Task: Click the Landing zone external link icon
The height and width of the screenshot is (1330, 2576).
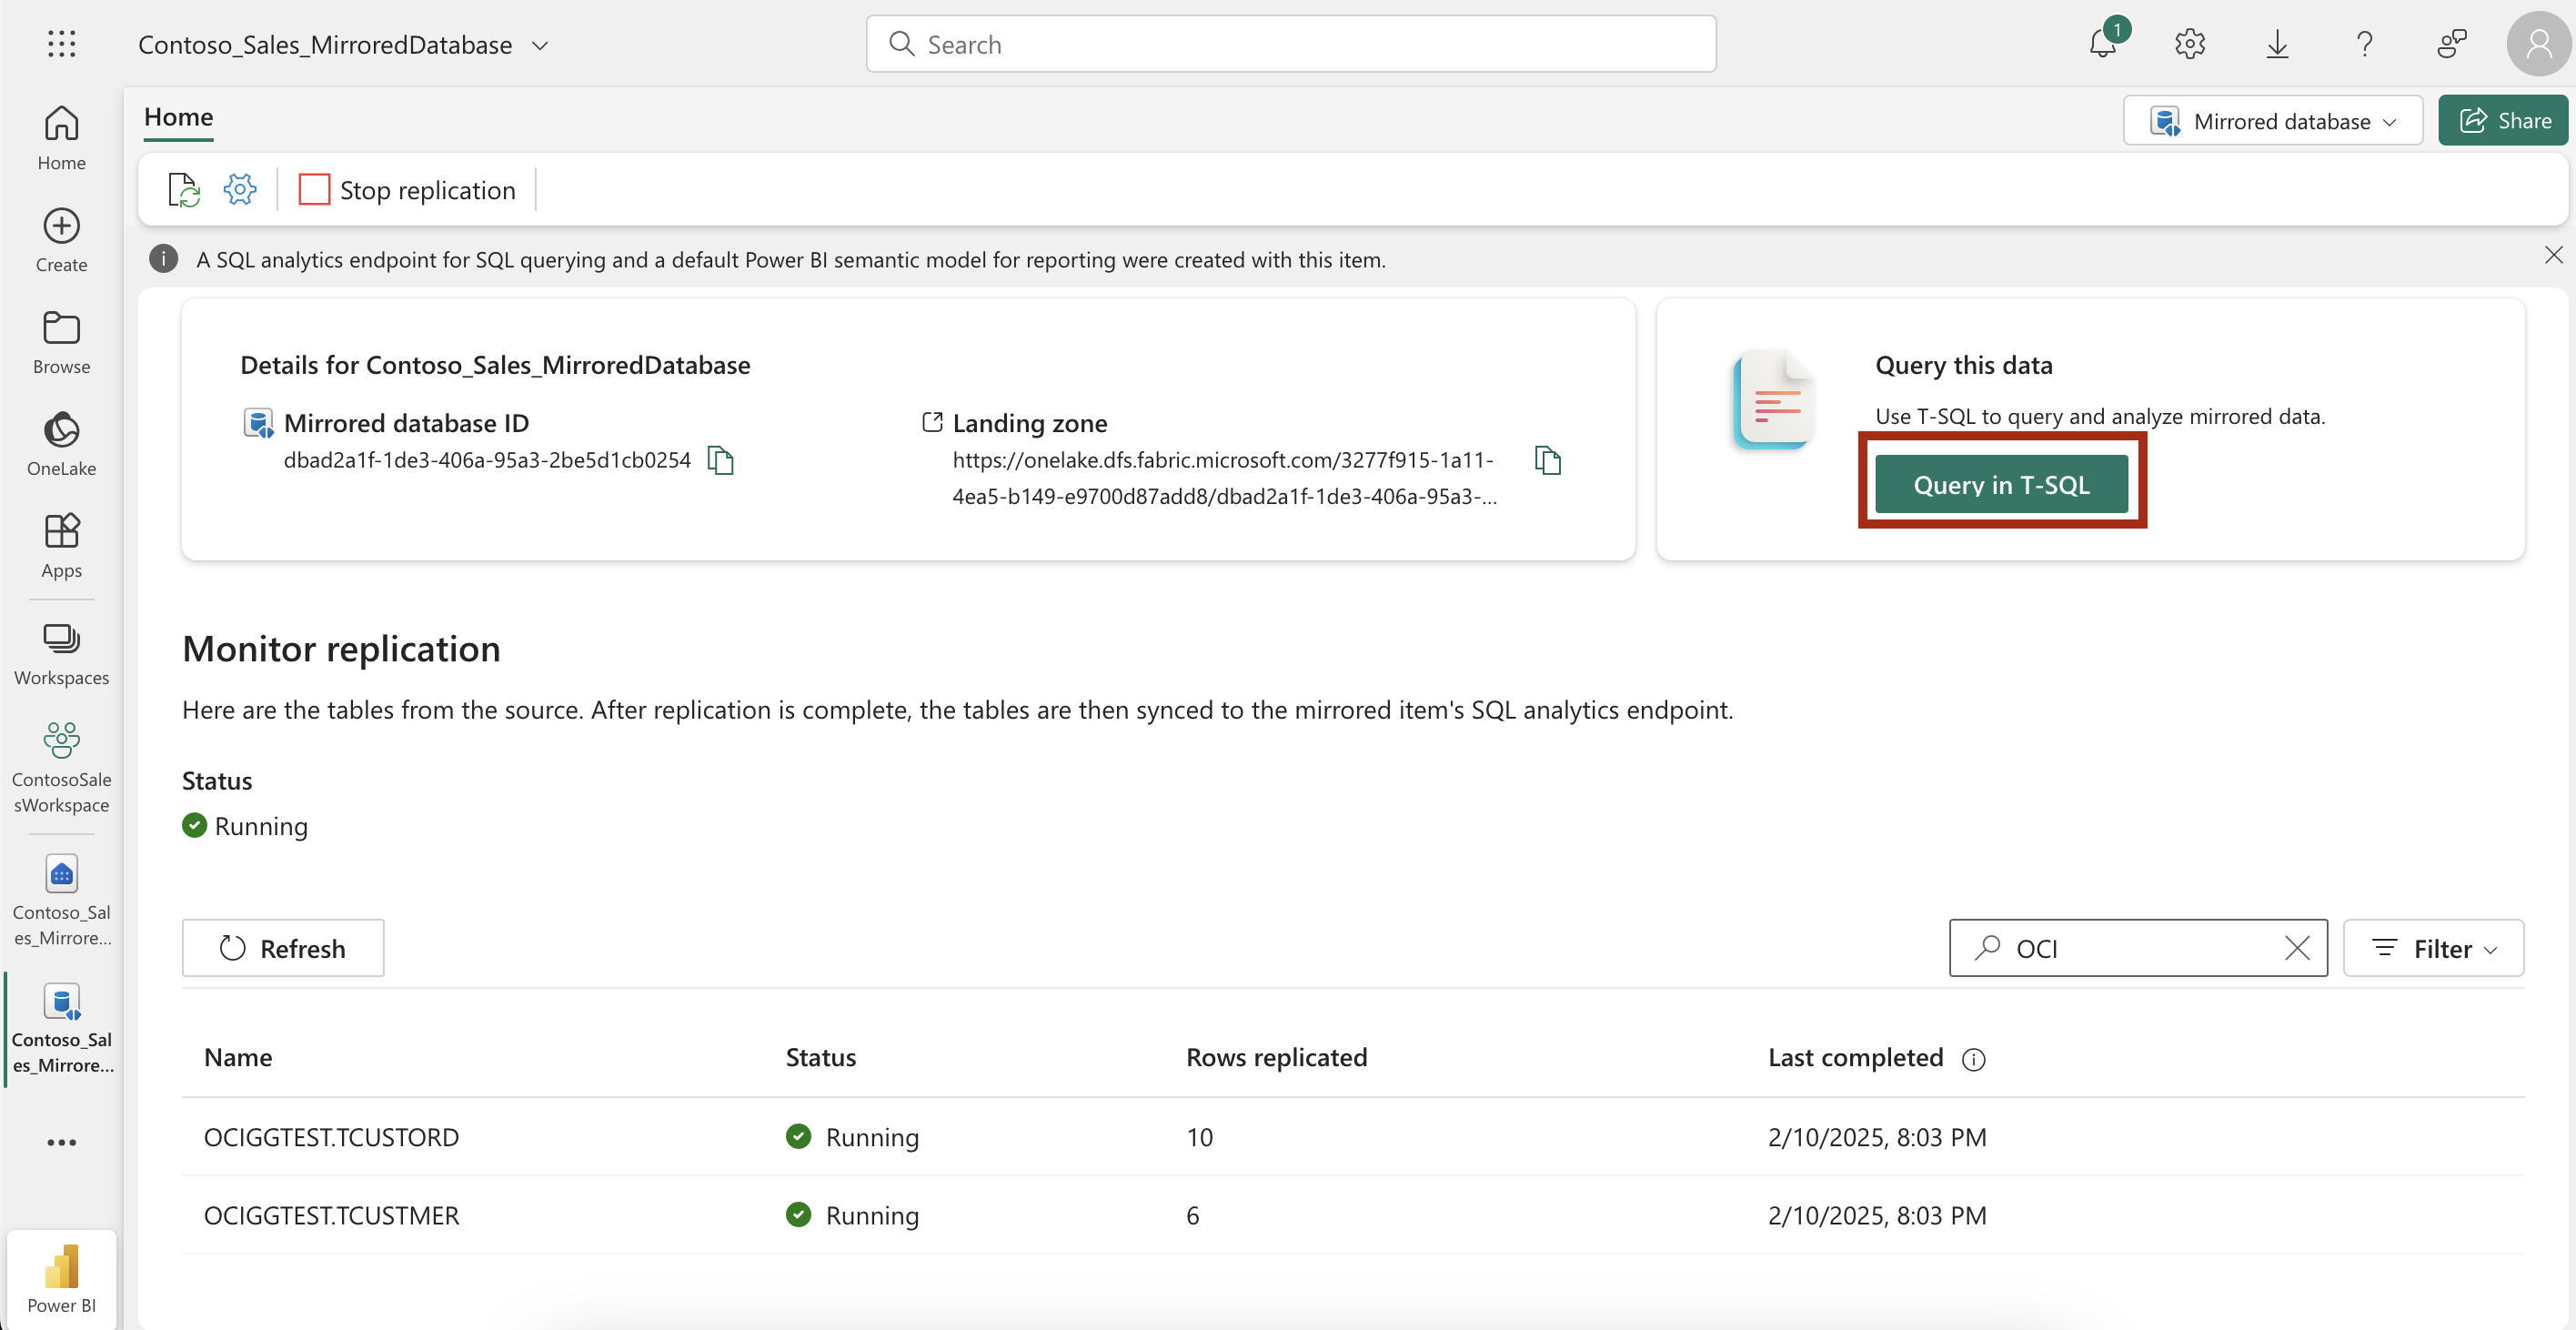Action: coord(932,421)
